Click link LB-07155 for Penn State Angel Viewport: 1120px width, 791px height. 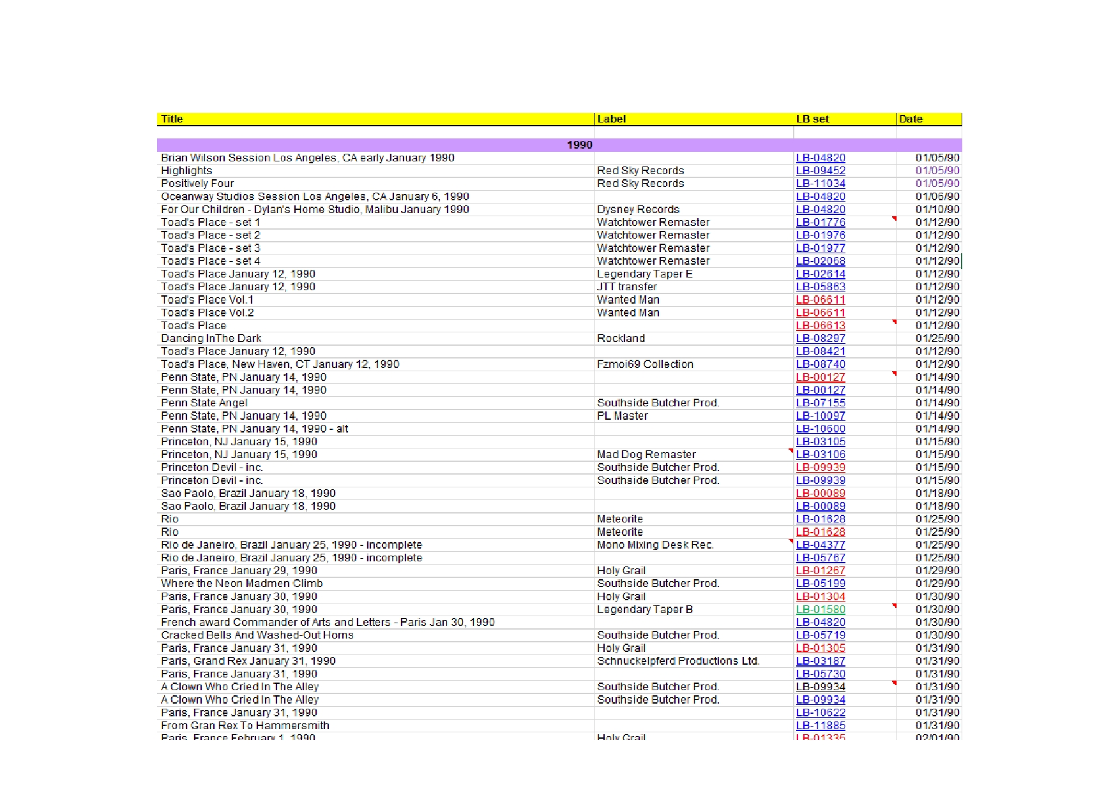click(x=821, y=403)
